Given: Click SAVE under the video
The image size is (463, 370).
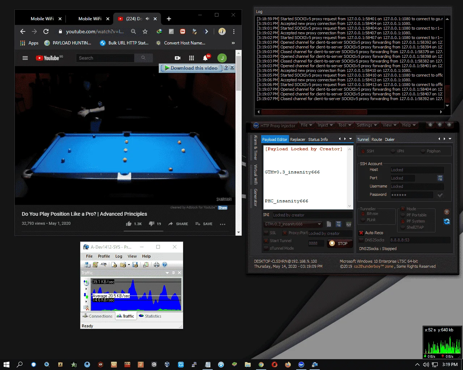Looking at the screenshot, I should 204,224.
